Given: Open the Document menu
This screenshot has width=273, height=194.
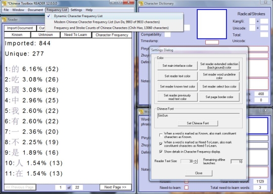Looking at the screenshot, I should click(35, 10).
